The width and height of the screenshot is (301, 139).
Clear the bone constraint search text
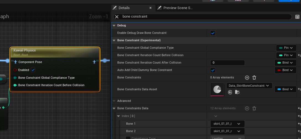point(117,17)
